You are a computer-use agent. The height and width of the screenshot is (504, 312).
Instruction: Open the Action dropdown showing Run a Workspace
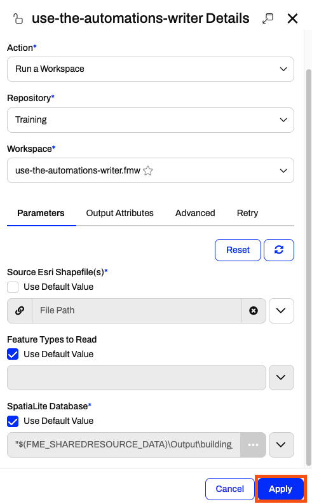click(151, 69)
